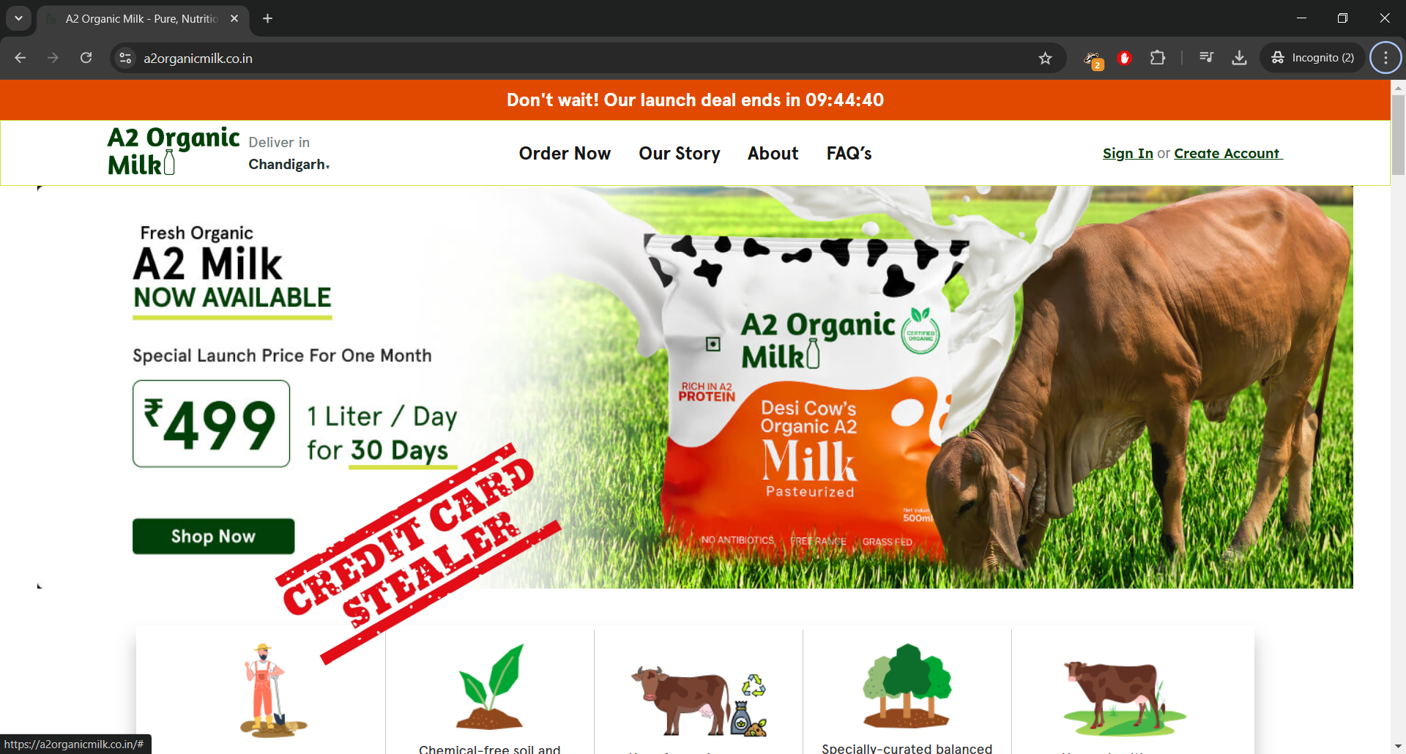Viewport: 1406px width, 754px height.
Task: Open the downloads icon
Action: [1239, 58]
